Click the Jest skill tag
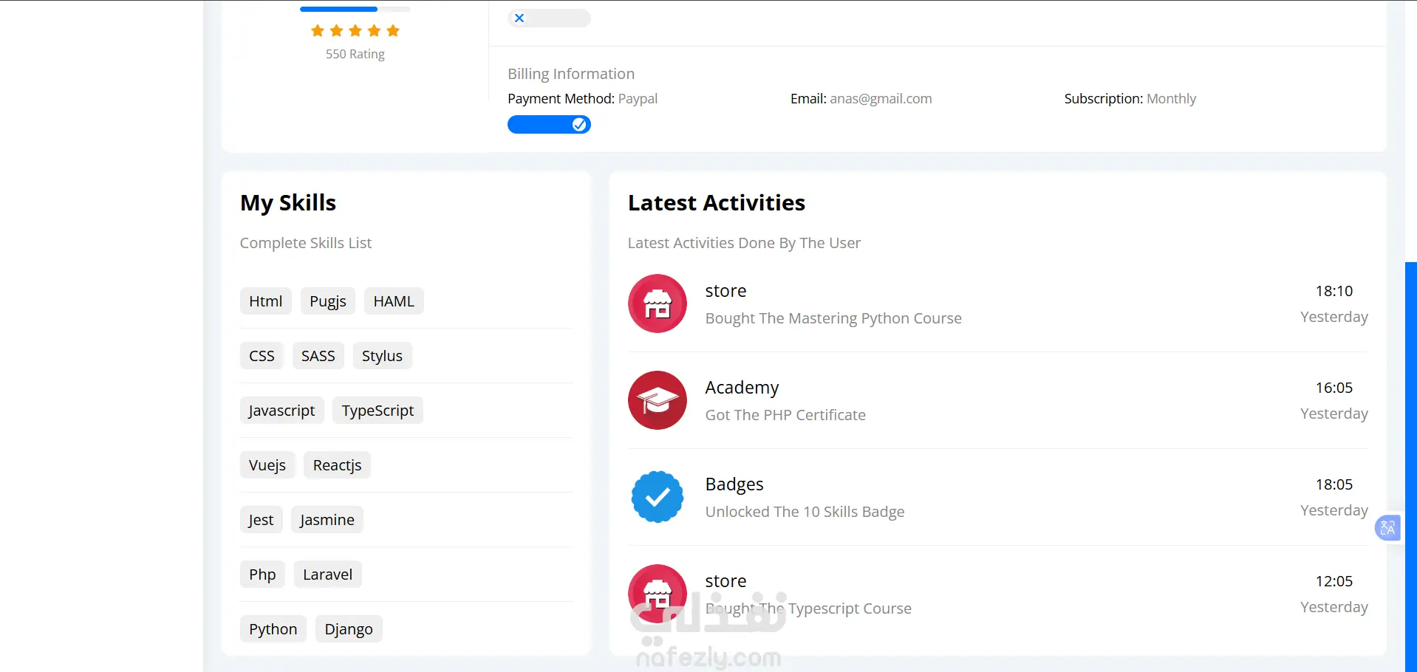This screenshot has width=1417, height=672. tap(261, 520)
